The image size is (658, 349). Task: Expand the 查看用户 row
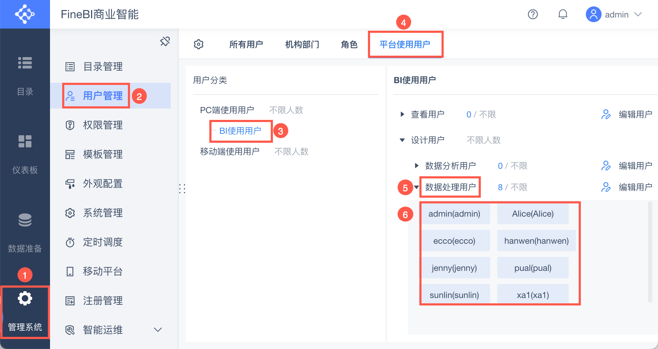[403, 115]
